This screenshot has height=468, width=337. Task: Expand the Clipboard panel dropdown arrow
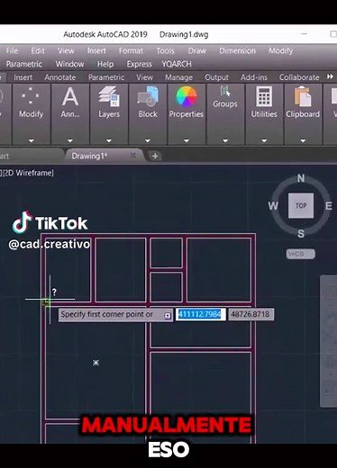point(303,140)
